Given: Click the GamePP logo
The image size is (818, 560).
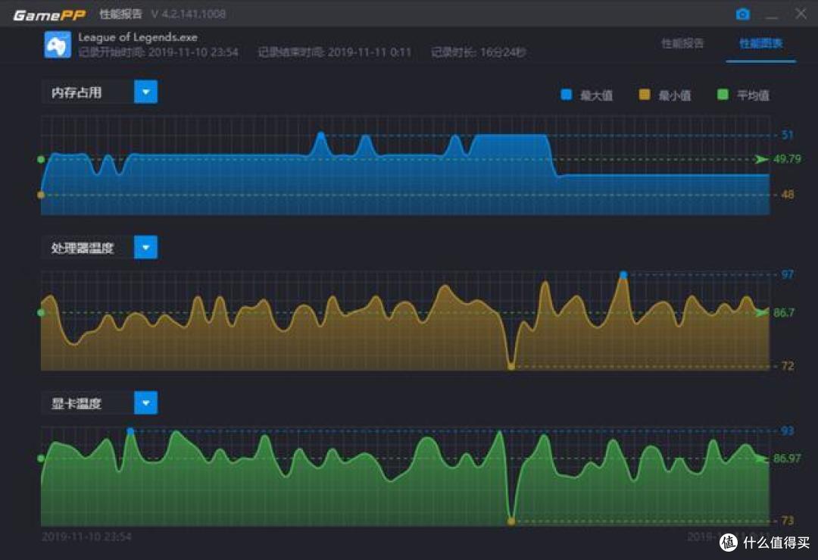Looking at the screenshot, I should [49, 14].
